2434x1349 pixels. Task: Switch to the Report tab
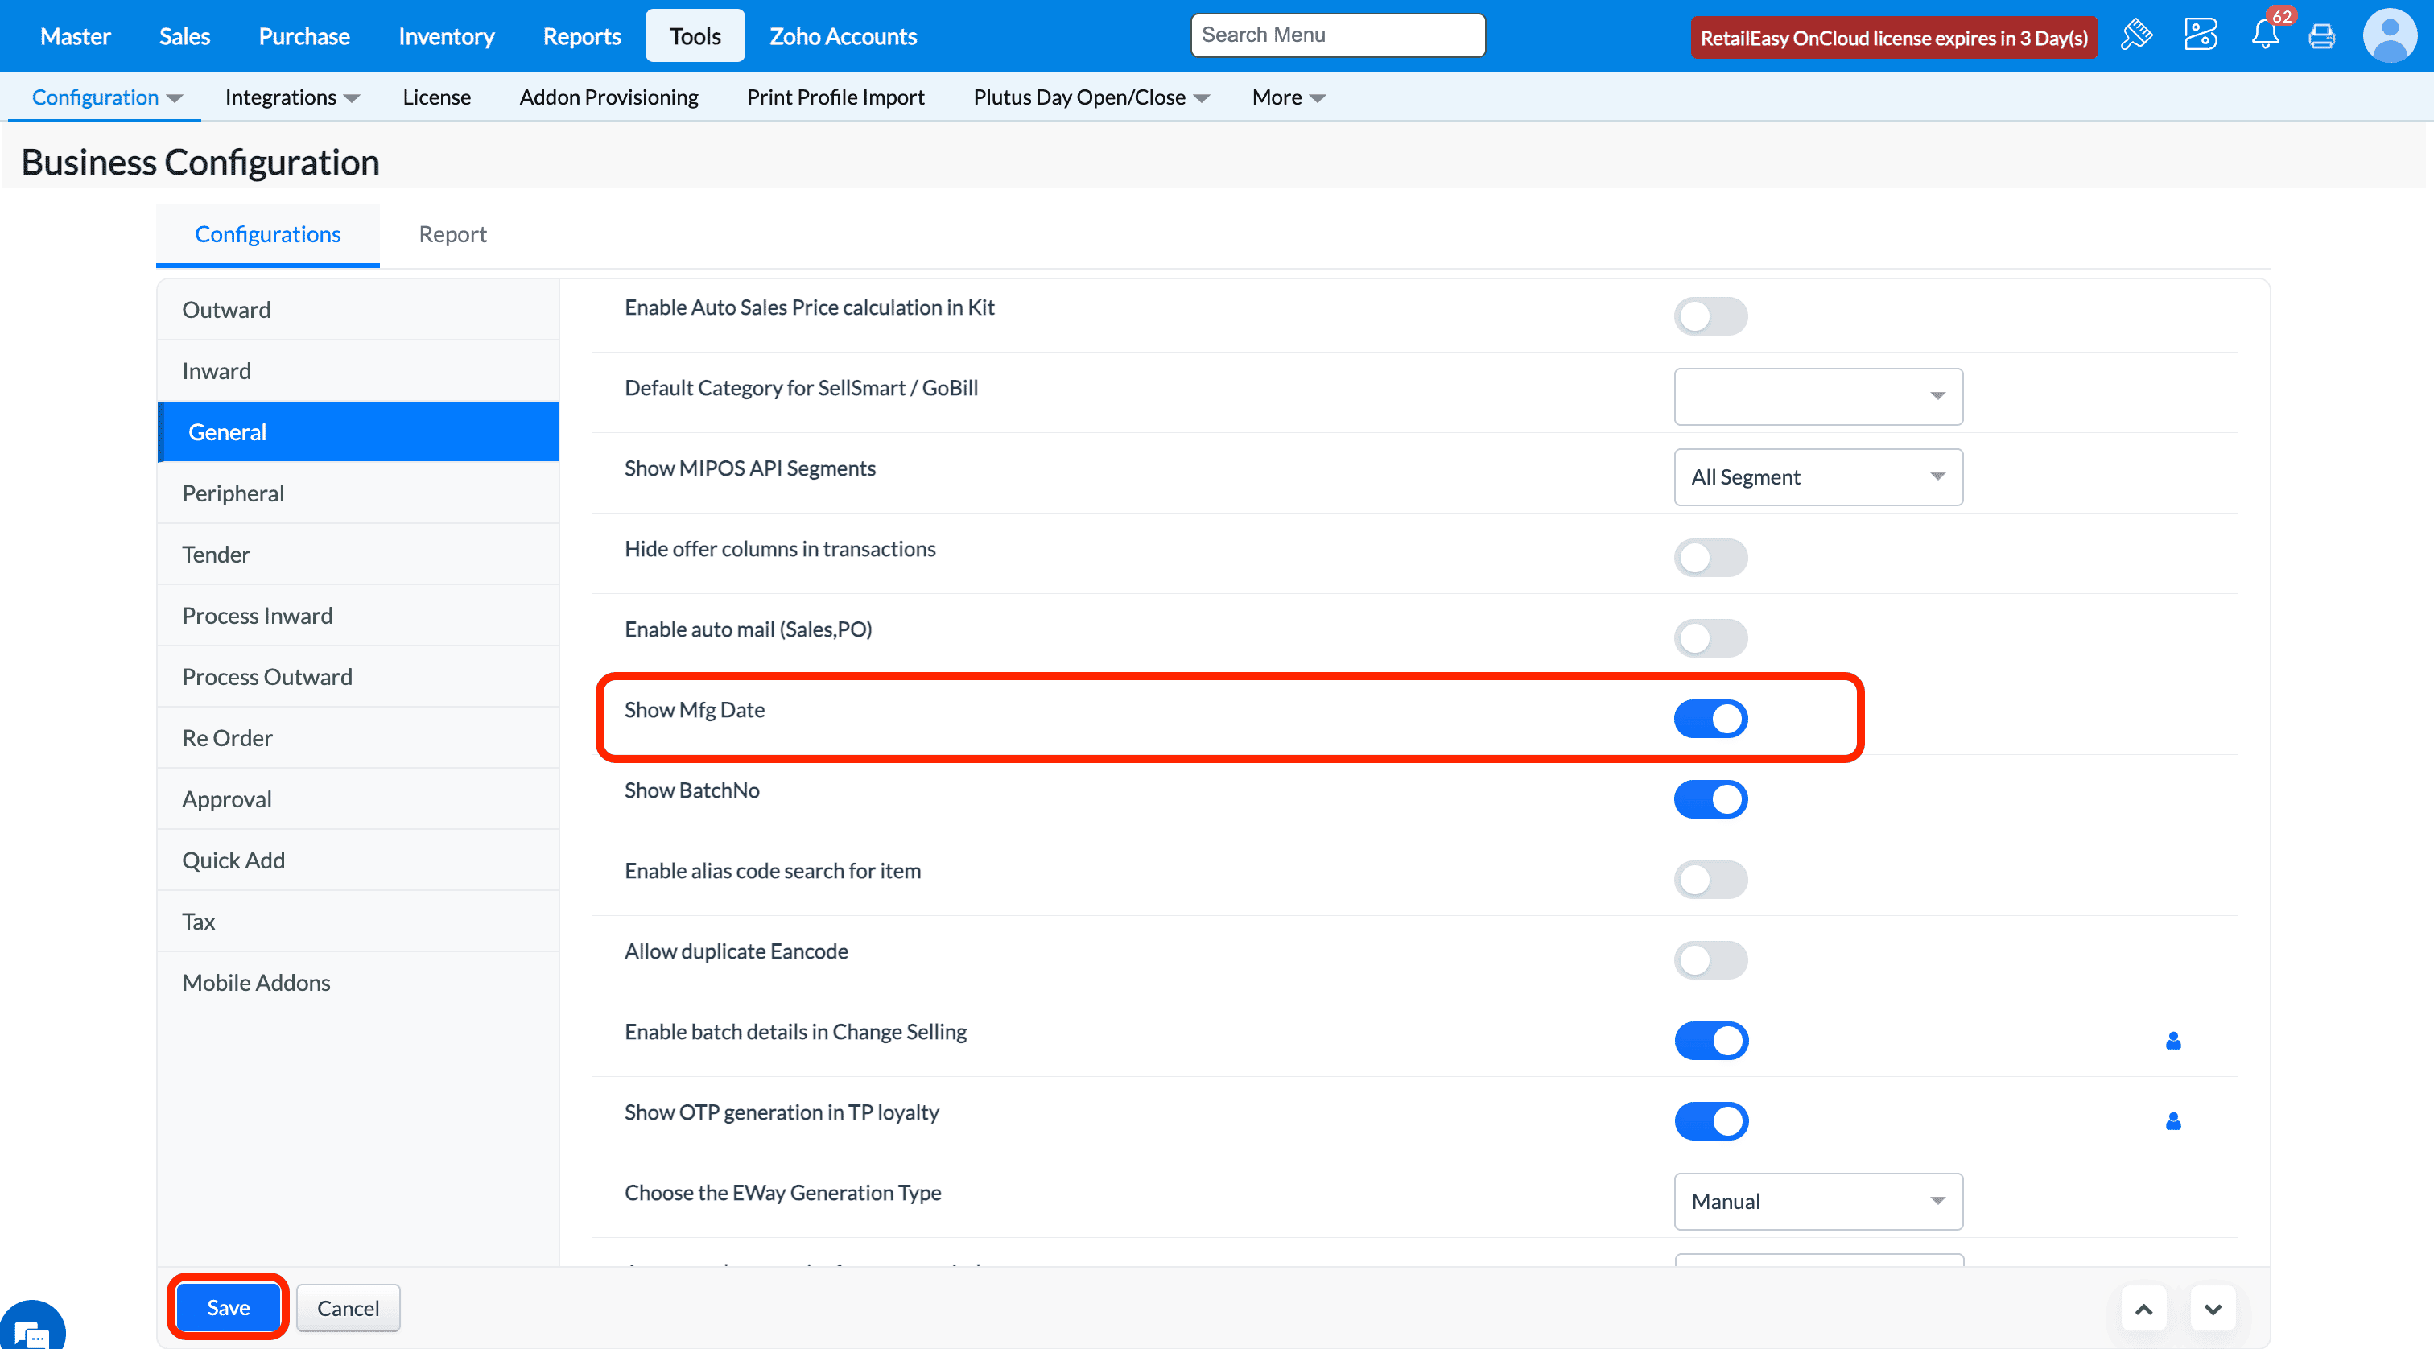point(452,234)
